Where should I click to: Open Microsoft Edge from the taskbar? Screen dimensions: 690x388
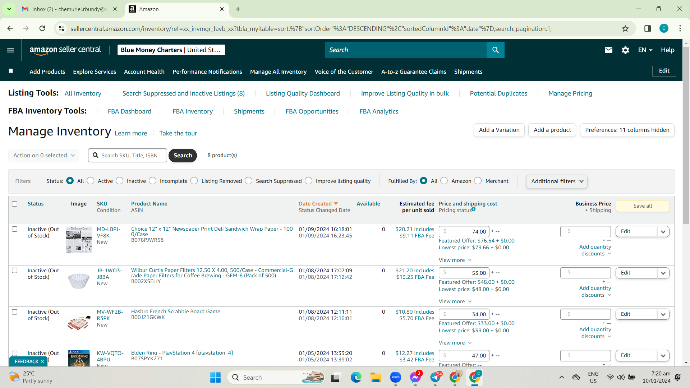pyautogui.click(x=356, y=377)
